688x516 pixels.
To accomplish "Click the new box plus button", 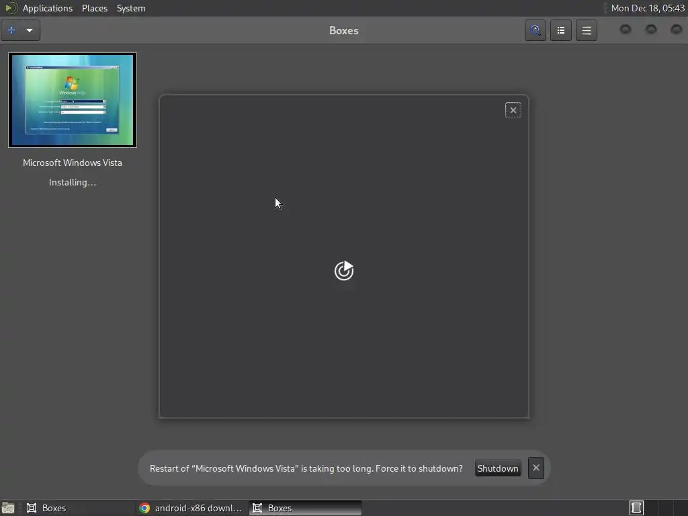I will tap(11, 30).
